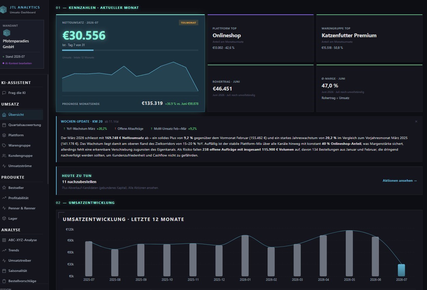Click the layers icon next to Plattform
This screenshot has height=290, width=427.
[x=4, y=135]
